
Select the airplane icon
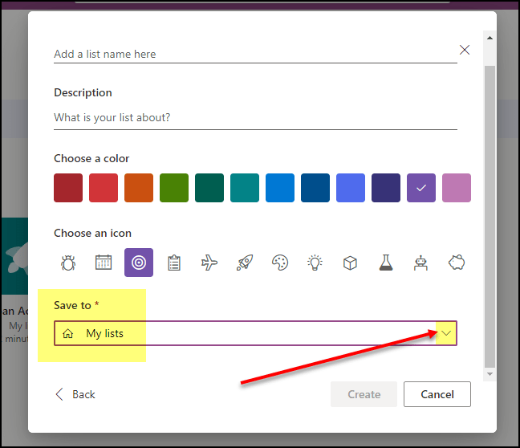click(209, 263)
